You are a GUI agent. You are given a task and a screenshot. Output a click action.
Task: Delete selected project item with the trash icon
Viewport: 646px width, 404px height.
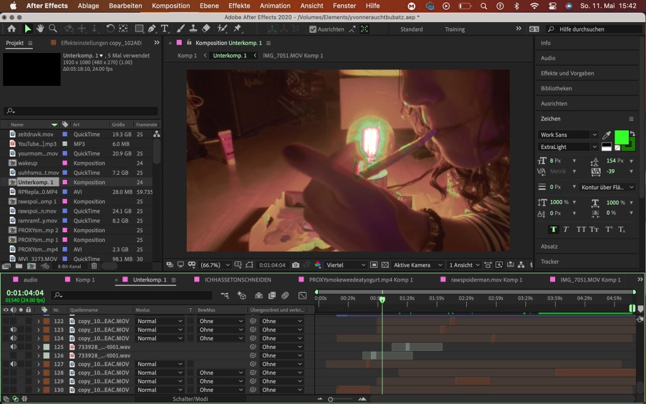pos(95,266)
